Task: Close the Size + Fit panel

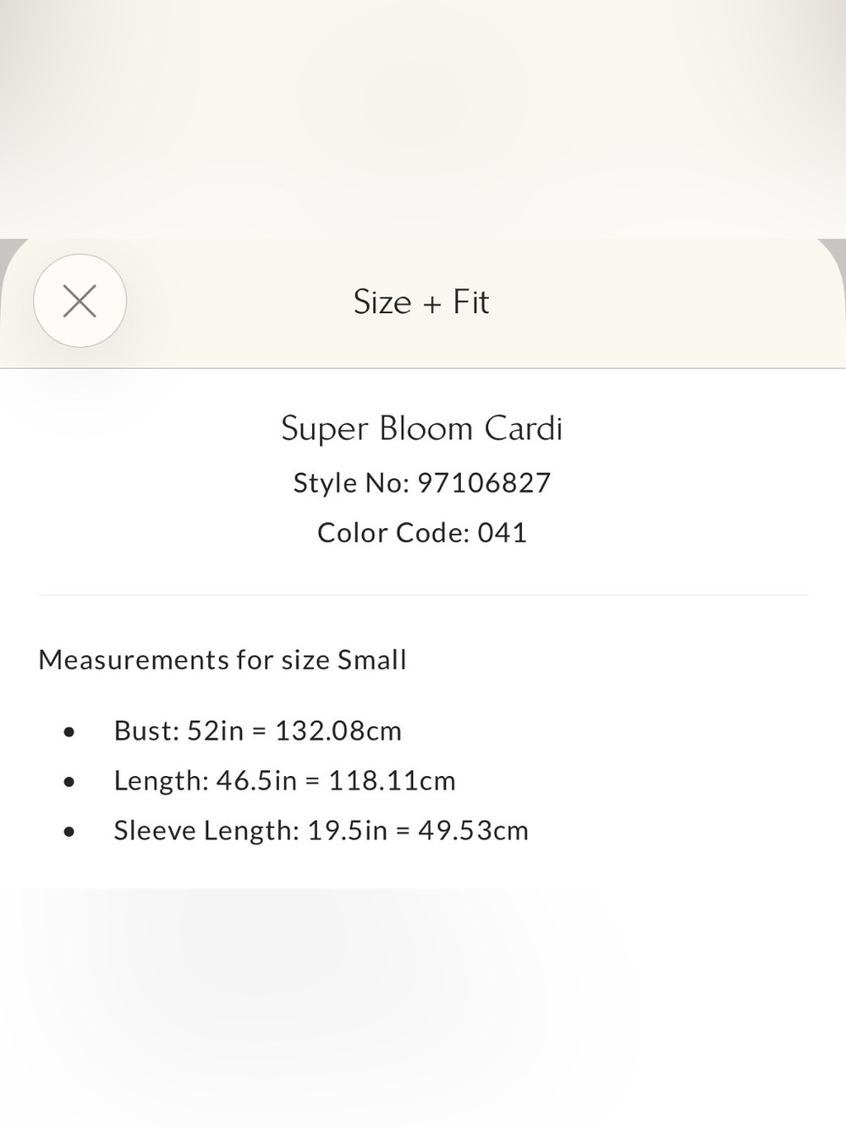Action: (x=80, y=300)
